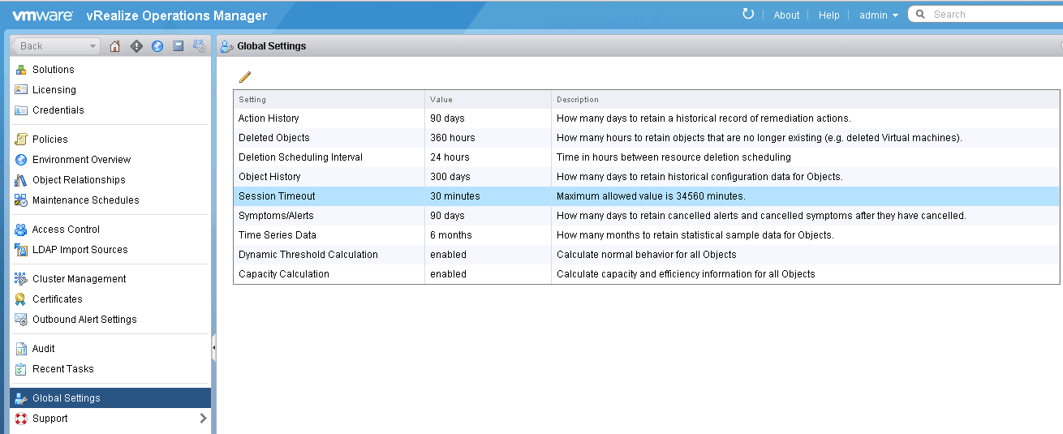Screen dimensions: 1063x434
Task: Click 'Time in hours between resource deletion' description
Action: coord(674,157)
